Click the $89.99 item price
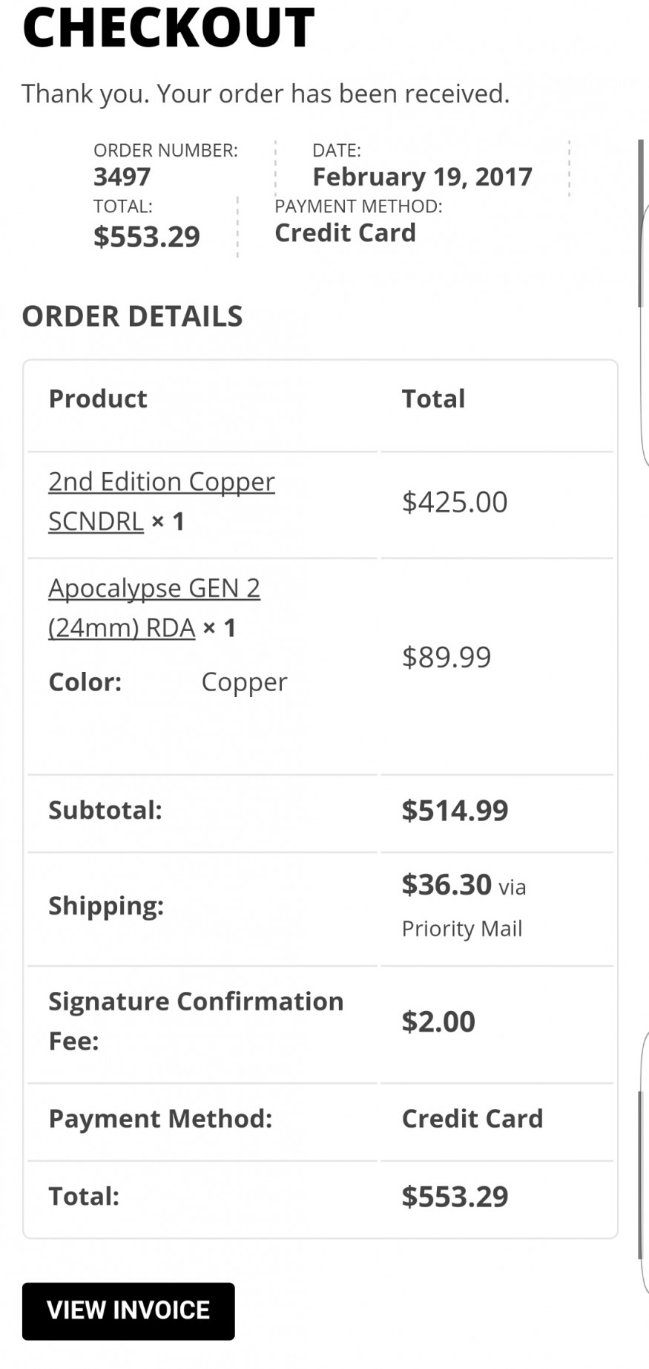This screenshot has width=649, height=1369. pyautogui.click(x=446, y=657)
